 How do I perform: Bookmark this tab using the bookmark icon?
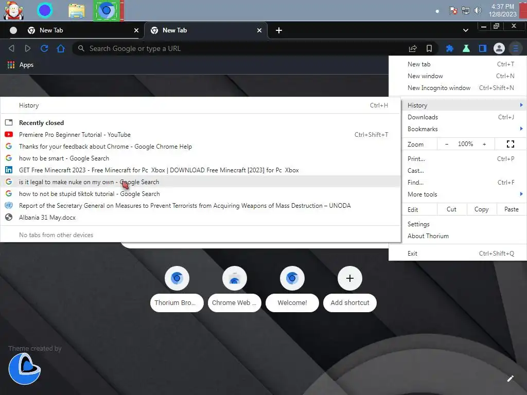click(429, 48)
